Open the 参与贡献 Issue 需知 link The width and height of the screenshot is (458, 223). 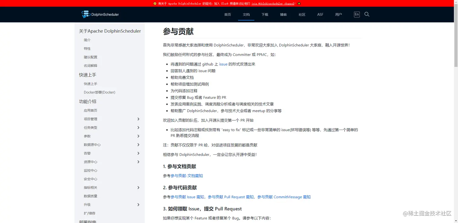click(187, 197)
